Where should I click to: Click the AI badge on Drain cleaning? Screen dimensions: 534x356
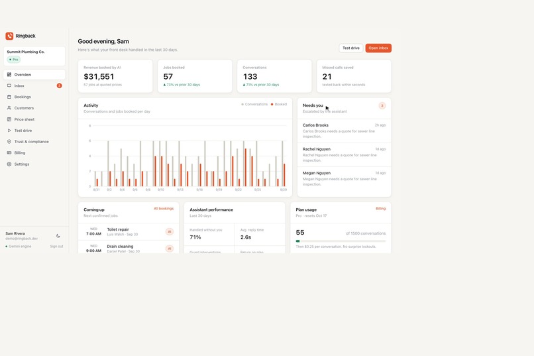pyautogui.click(x=169, y=249)
